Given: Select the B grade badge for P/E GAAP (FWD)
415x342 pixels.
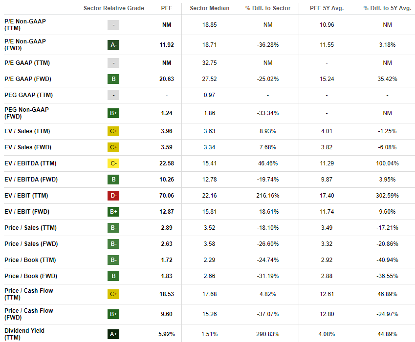Looking at the screenshot, I should (x=113, y=79).
